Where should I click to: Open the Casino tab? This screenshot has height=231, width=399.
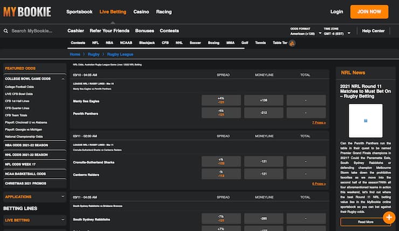click(141, 11)
